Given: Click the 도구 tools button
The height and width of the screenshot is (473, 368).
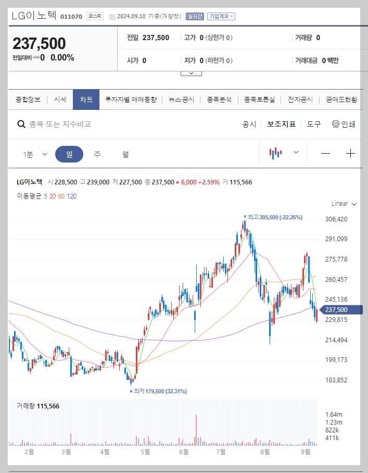Looking at the screenshot, I should (314, 124).
